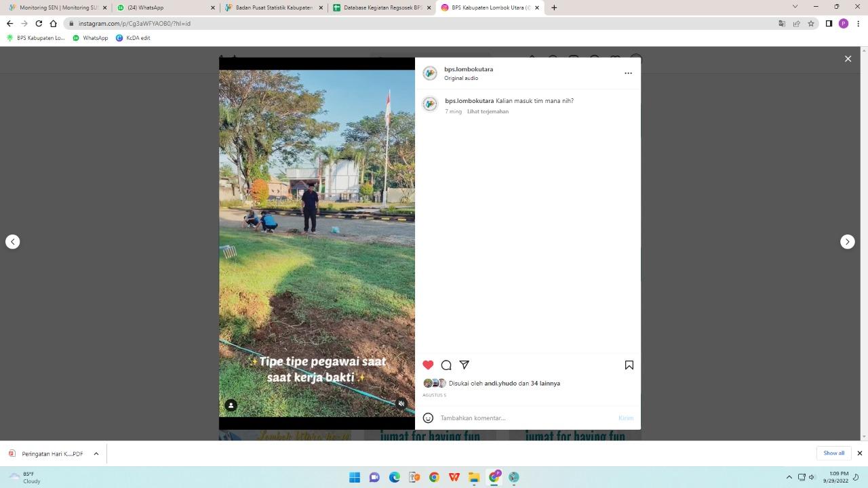View the 34 lainnya likes list
The image size is (868, 488).
point(545,383)
